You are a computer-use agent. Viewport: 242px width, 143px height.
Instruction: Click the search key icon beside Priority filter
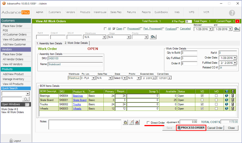coord(153,37)
